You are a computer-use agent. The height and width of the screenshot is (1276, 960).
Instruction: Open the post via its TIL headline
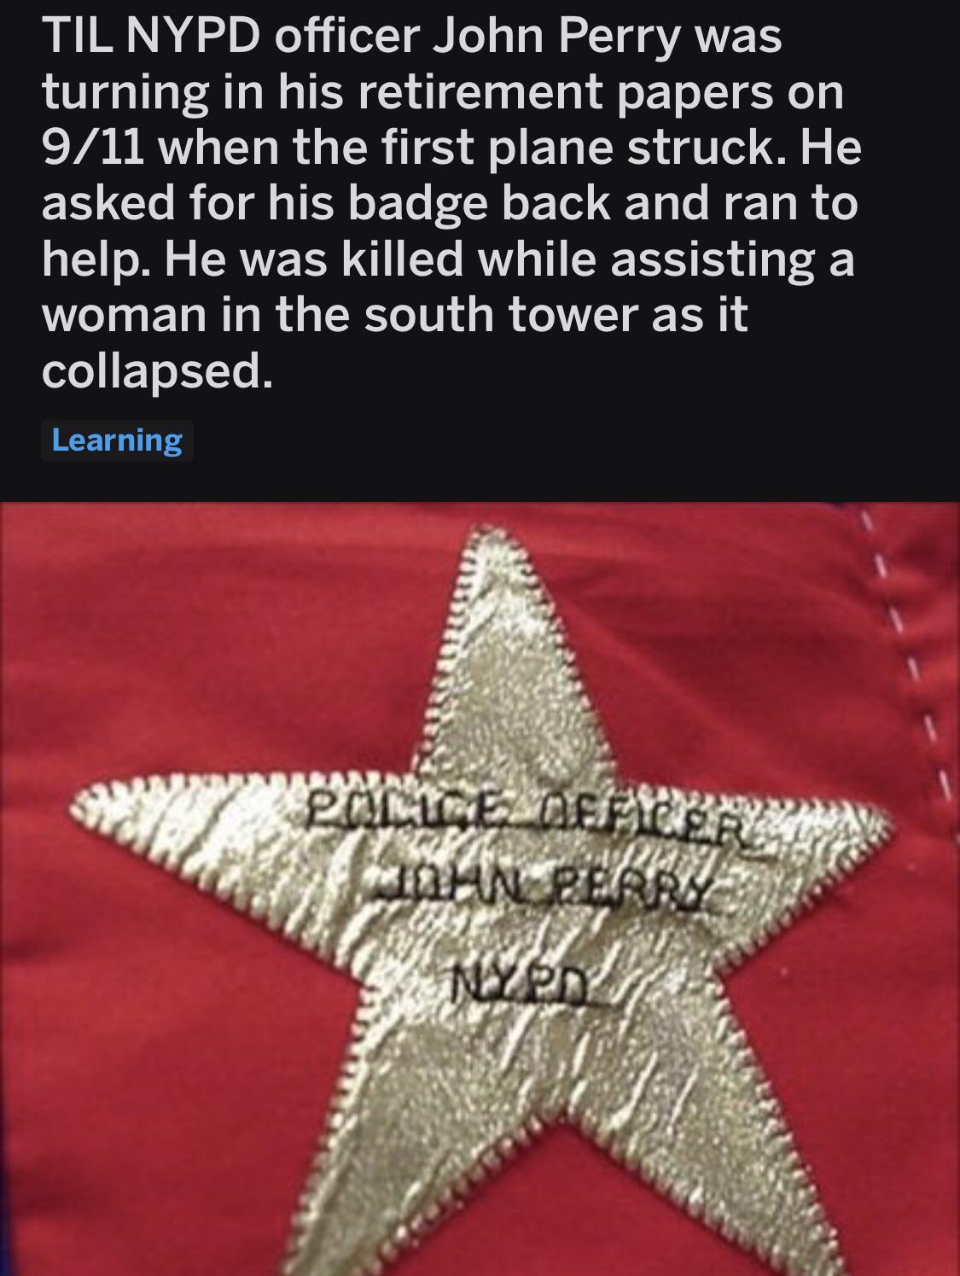pos(452,204)
